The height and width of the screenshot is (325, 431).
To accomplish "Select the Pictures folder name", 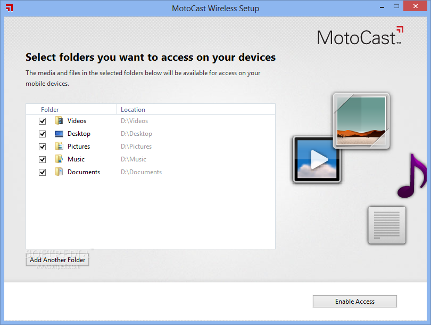I will (x=79, y=147).
